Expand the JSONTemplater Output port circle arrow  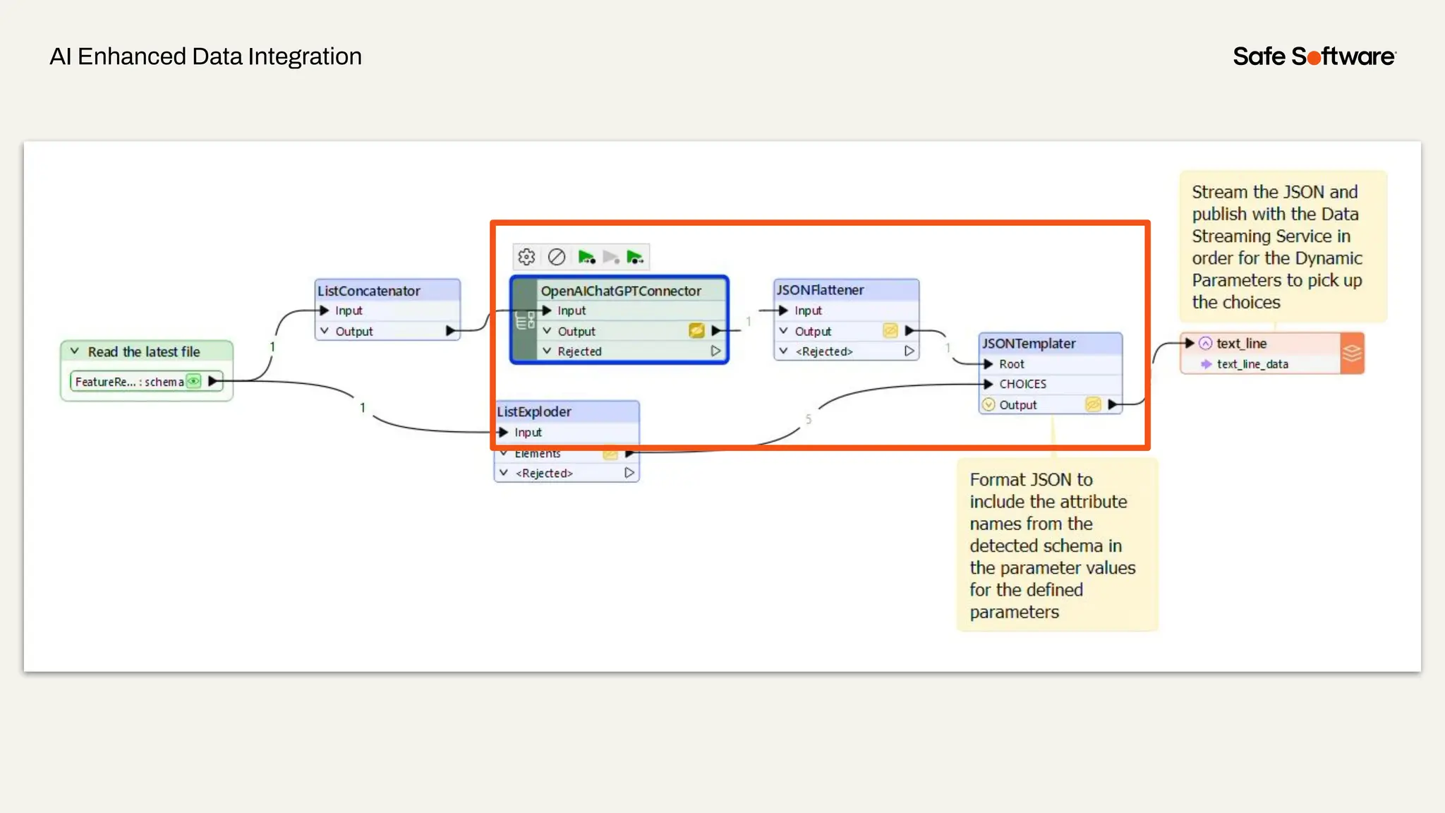(988, 404)
